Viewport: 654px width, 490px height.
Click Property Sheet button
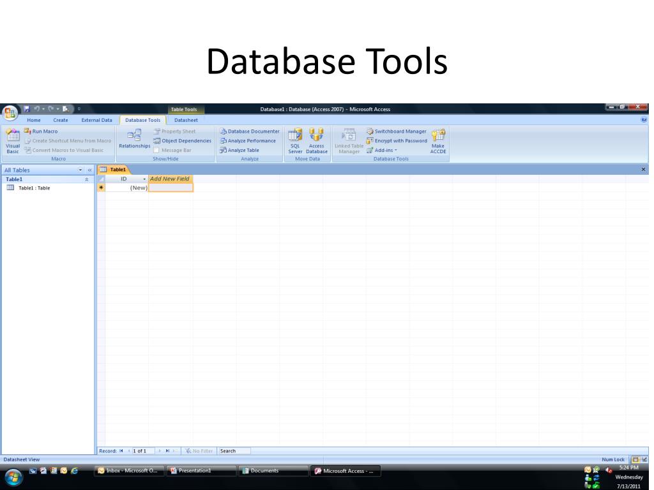click(174, 131)
